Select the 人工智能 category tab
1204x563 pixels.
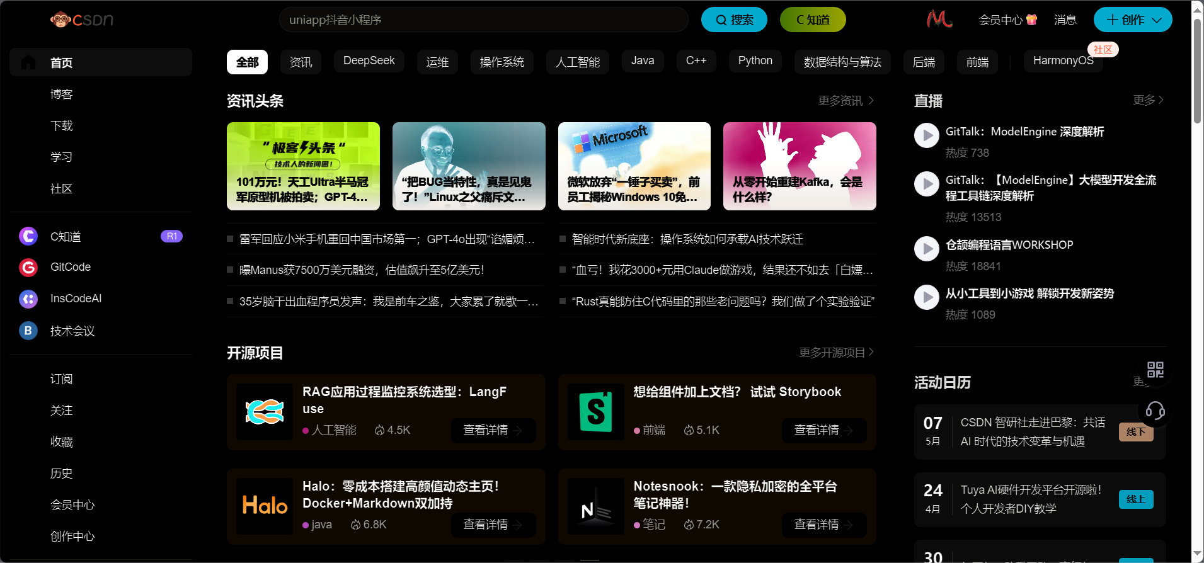(x=578, y=62)
